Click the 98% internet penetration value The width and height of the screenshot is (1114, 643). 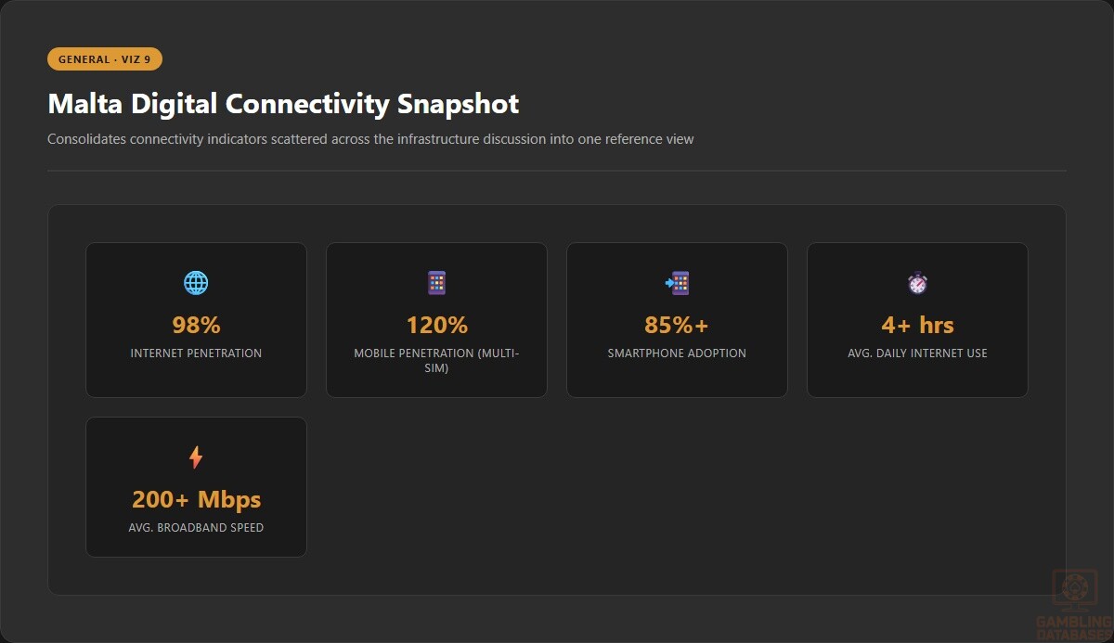[x=196, y=325]
